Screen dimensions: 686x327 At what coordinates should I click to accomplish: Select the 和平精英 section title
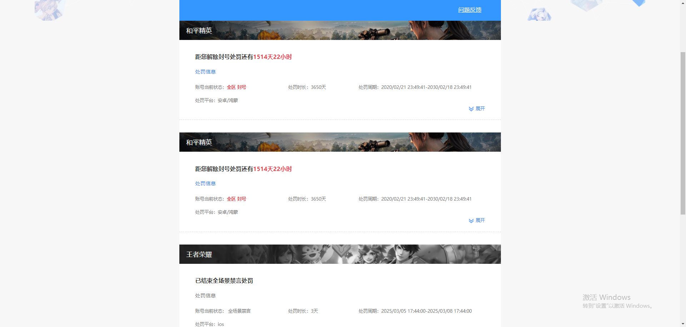click(x=199, y=30)
